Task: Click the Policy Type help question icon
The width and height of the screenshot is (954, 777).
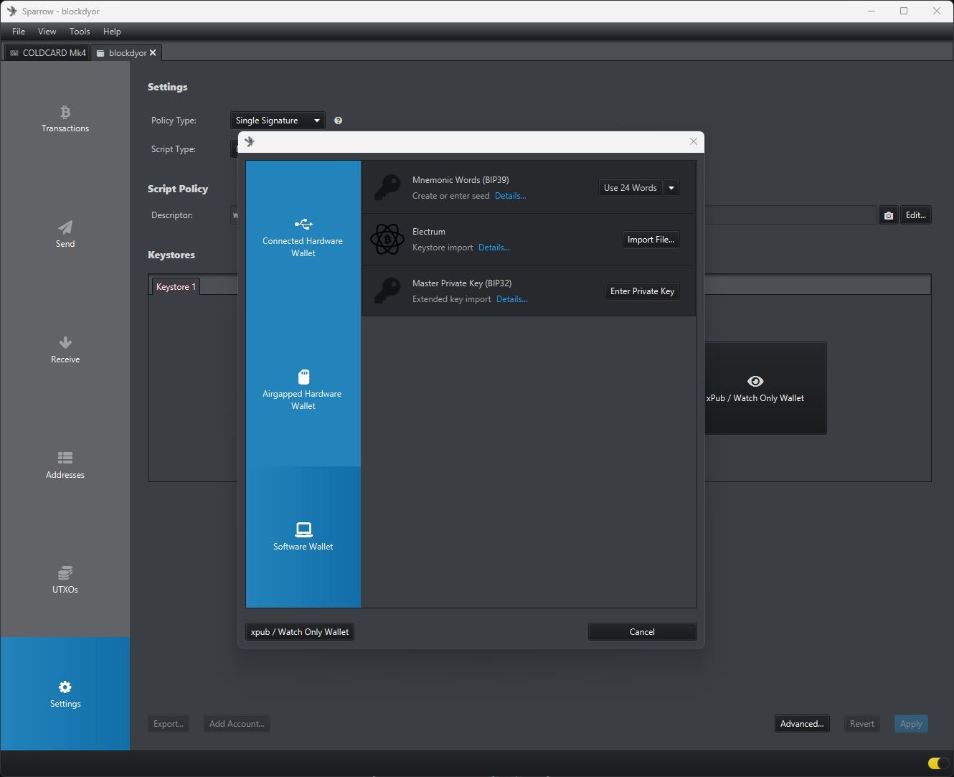Action: 338,121
